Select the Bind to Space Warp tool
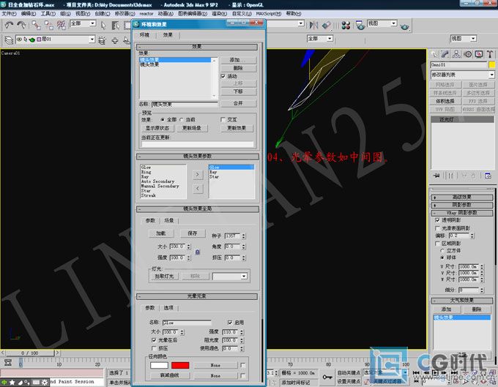 point(62,25)
